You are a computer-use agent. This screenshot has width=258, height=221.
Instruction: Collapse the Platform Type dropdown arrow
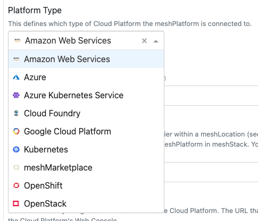pyautogui.click(x=156, y=41)
